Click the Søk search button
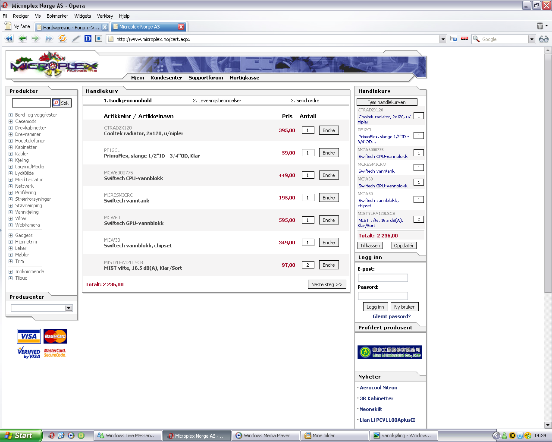This screenshot has width=552, height=442. tap(62, 103)
